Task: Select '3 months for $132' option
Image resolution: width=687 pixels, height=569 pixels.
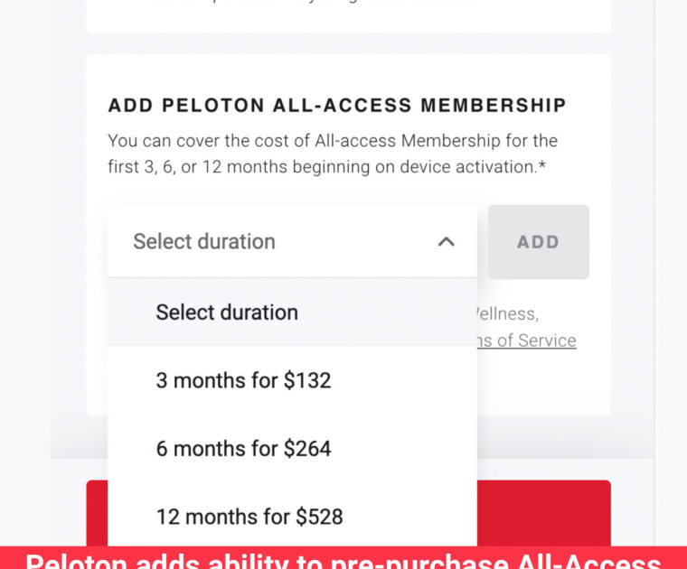Action: [x=243, y=380]
